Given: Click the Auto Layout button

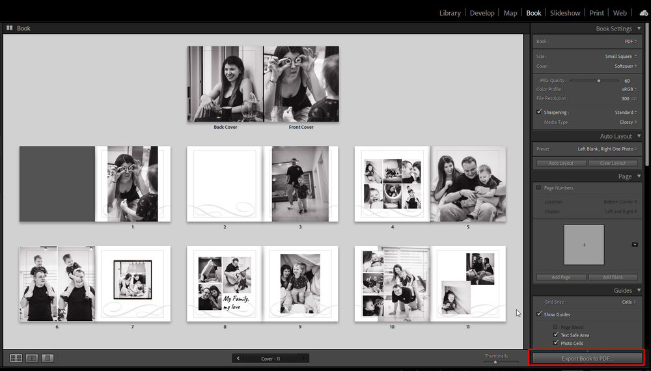Looking at the screenshot, I should click(x=561, y=163).
